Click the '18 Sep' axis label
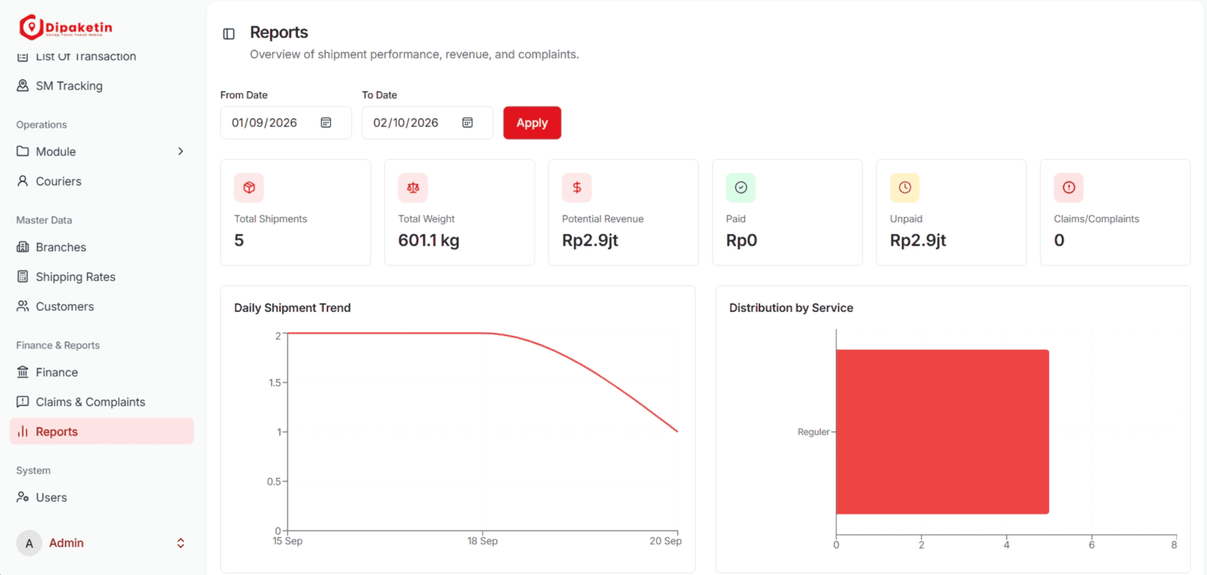Image resolution: width=1207 pixels, height=575 pixels. pyautogui.click(x=483, y=541)
